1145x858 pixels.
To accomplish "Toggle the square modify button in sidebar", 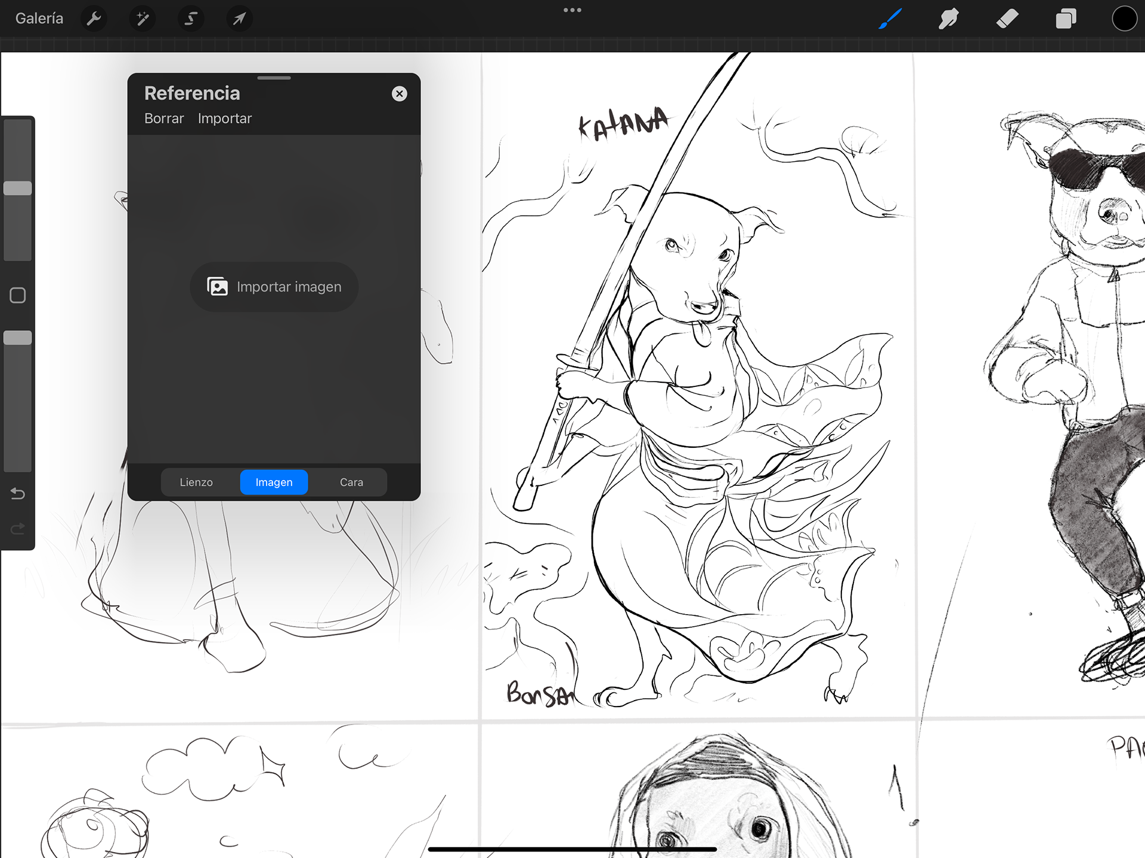I will [18, 295].
